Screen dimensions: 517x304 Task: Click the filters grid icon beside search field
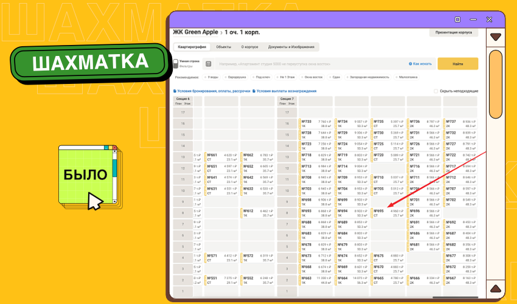coord(208,64)
